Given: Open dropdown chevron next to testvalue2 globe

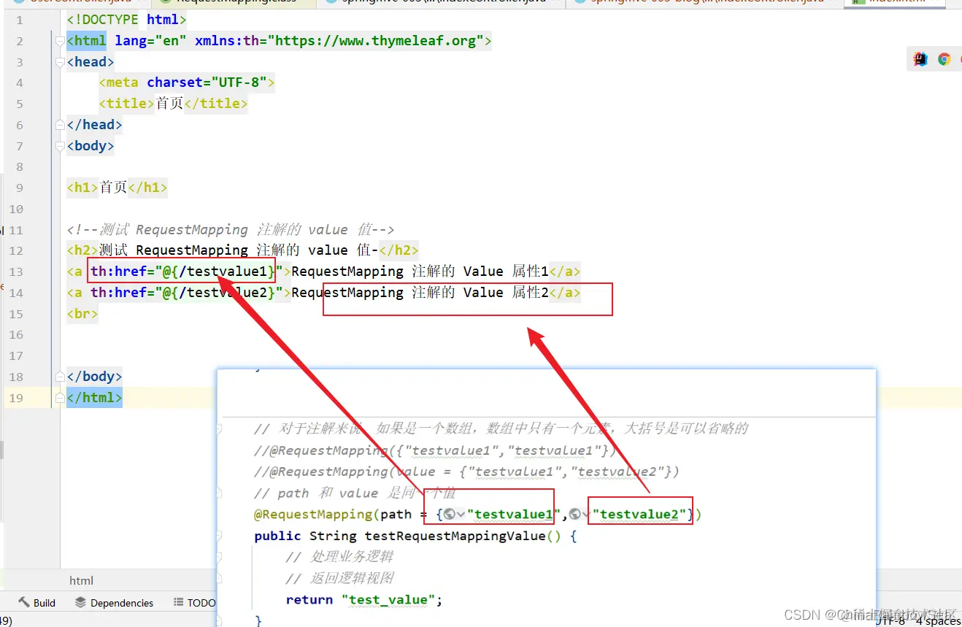Looking at the screenshot, I should pos(587,515).
